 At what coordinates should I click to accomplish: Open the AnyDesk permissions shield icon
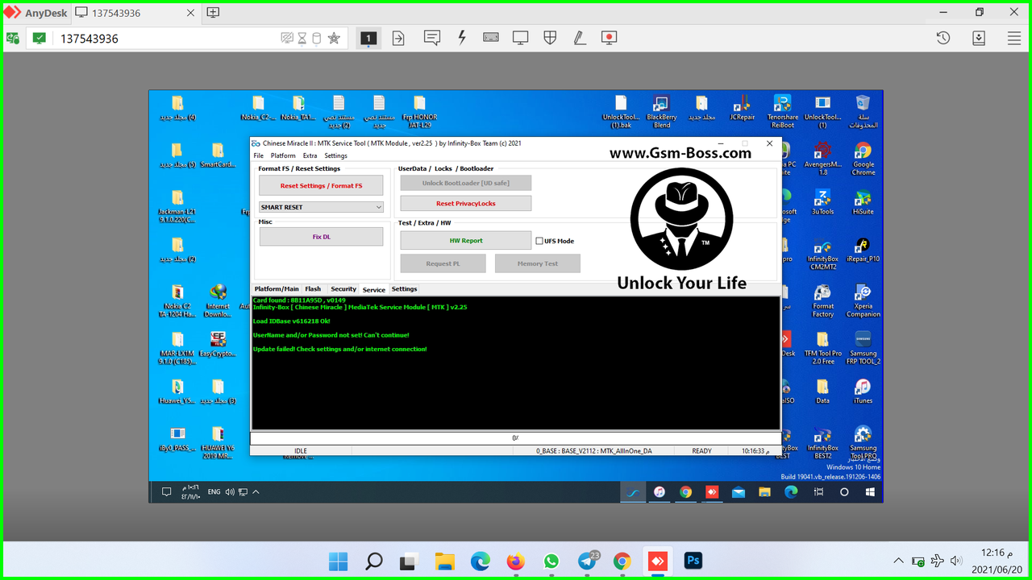click(550, 38)
